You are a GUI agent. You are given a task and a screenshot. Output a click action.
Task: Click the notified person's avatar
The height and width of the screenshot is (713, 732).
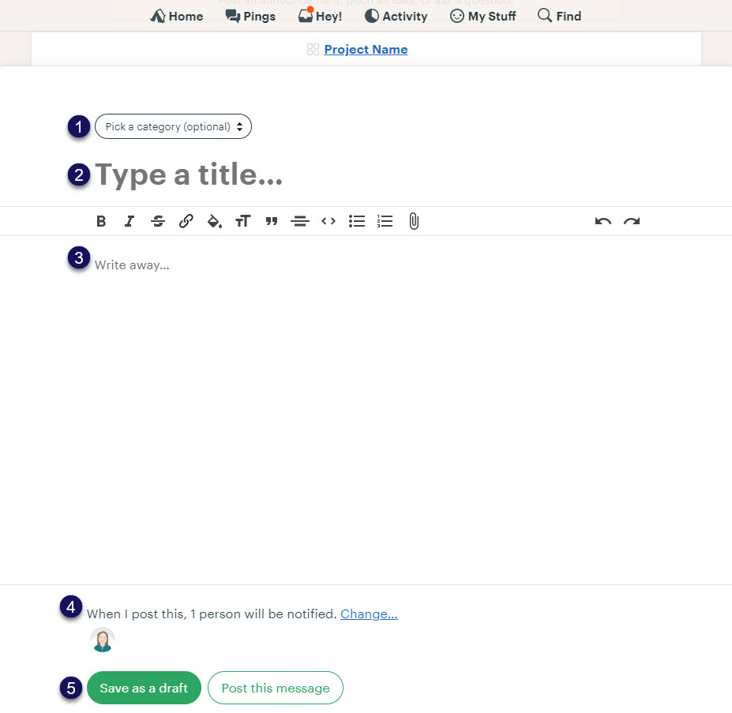coord(103,640)
